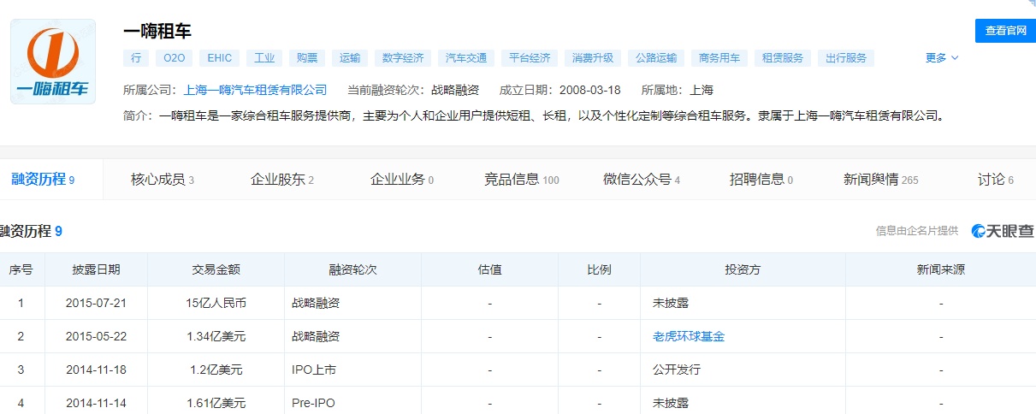
Task: Select the date cell 2015-07-21
Action: click(x=96, y=303)
